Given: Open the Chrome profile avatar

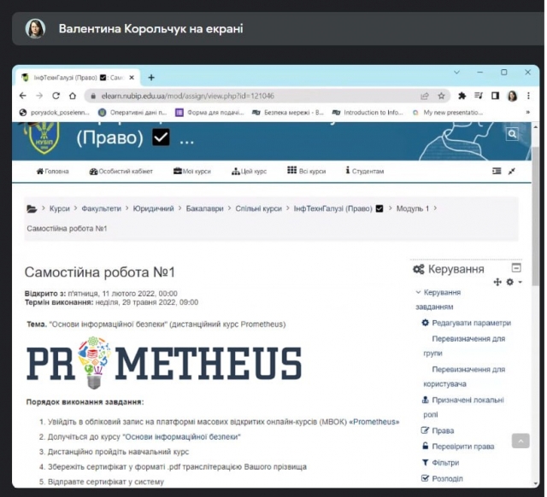Looking at the screenshot, I should click(x=512, y=96).
